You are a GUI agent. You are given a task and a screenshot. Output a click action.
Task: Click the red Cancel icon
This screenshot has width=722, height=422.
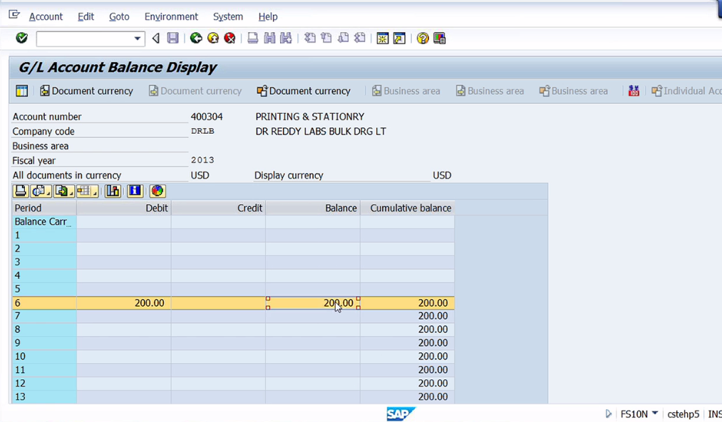[x=230, y=38]
